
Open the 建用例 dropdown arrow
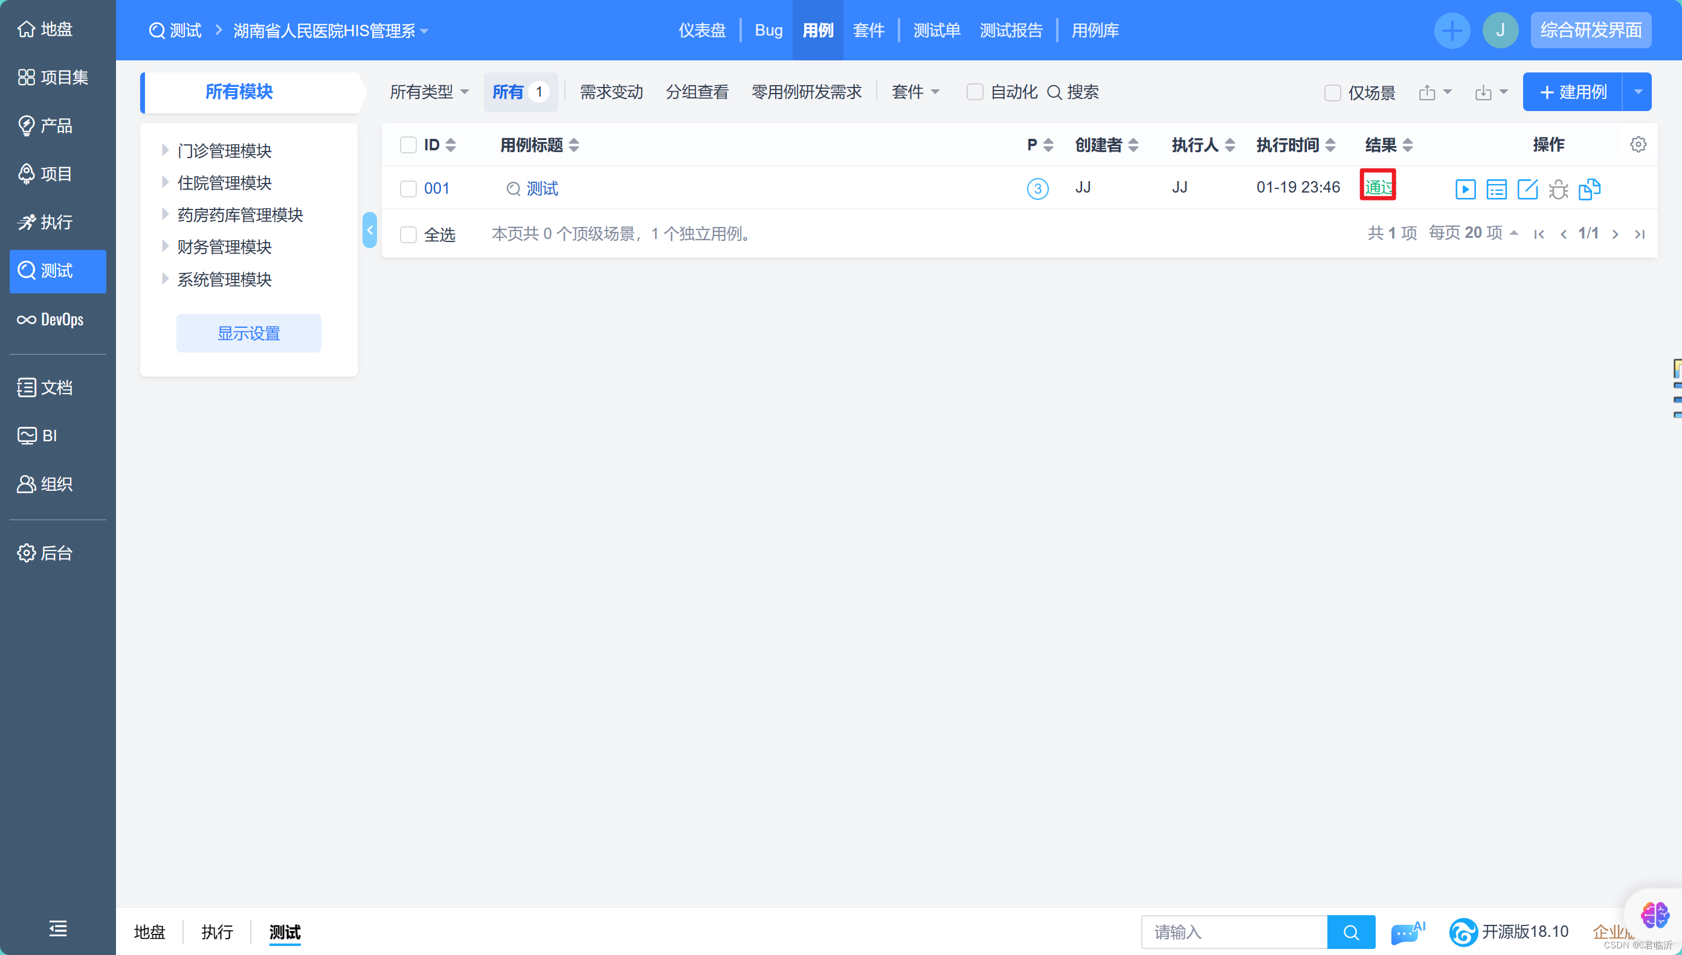(x=1637, y=92)
